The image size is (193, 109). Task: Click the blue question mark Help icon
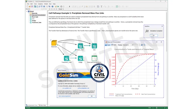53,7
